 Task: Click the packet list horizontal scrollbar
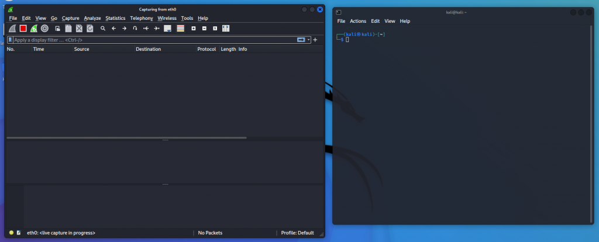pyautogui.click(x=126, y=138)
